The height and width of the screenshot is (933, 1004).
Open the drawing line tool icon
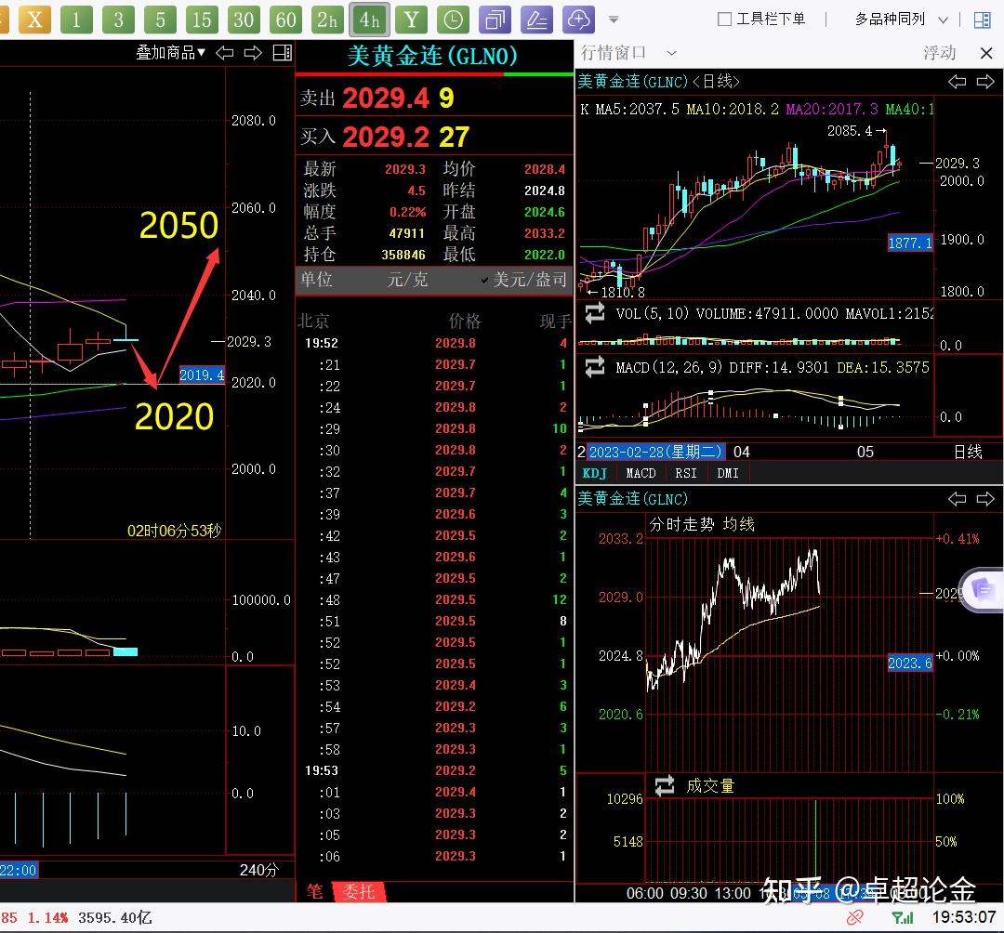[536, 20]
